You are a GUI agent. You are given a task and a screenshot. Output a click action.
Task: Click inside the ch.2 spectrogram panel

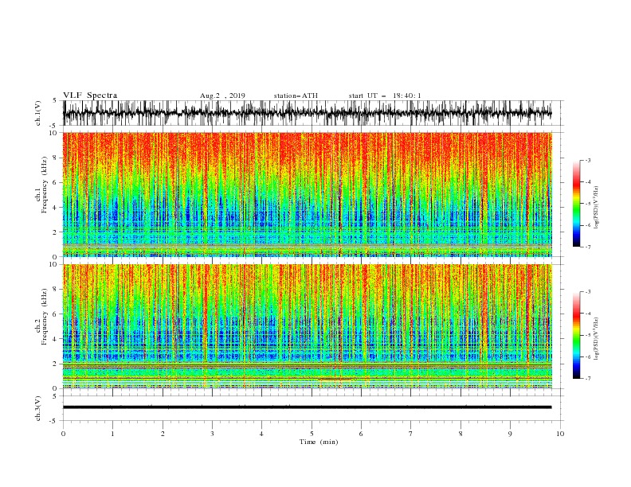[x=307, y=326]
